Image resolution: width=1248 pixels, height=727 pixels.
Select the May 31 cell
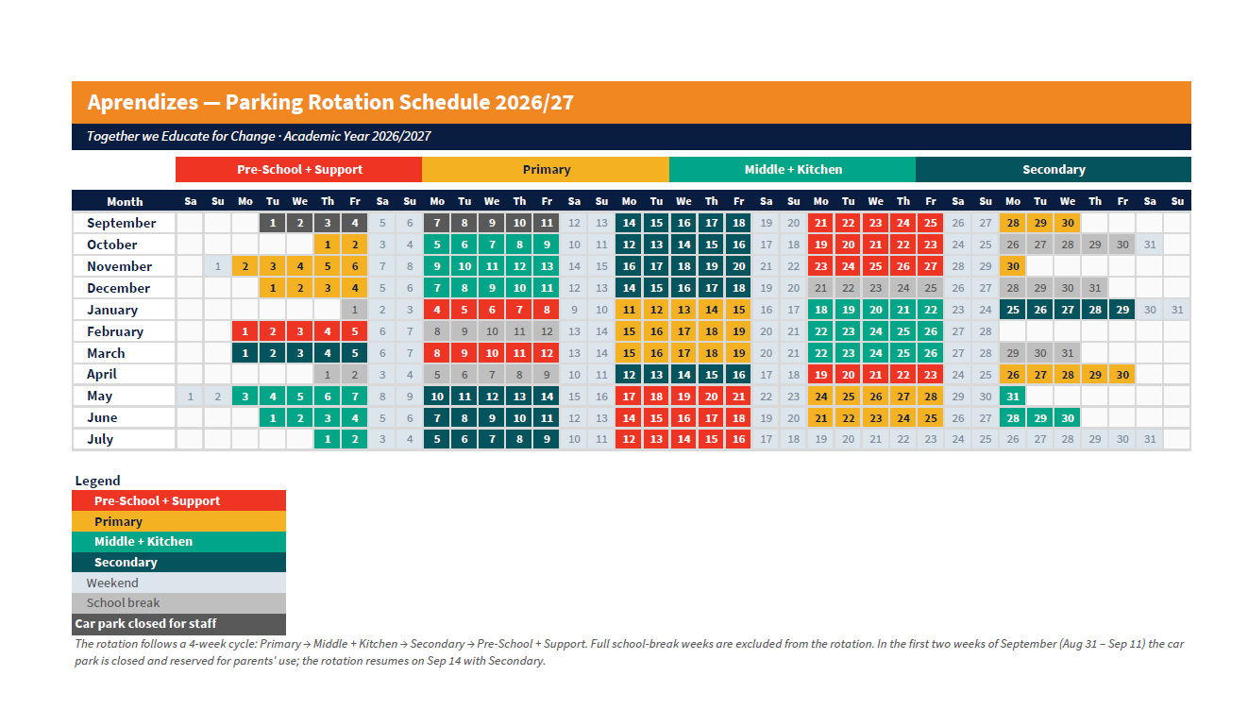coord(1012,397)
